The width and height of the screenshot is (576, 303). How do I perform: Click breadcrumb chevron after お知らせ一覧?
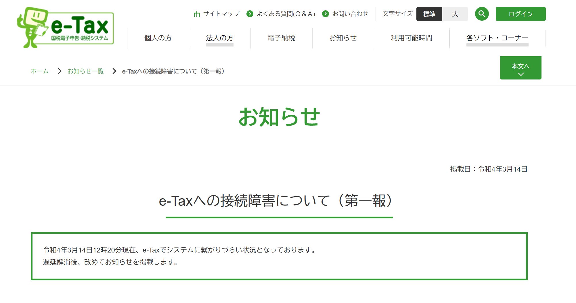pyautogui.click(x=114, y=71)
